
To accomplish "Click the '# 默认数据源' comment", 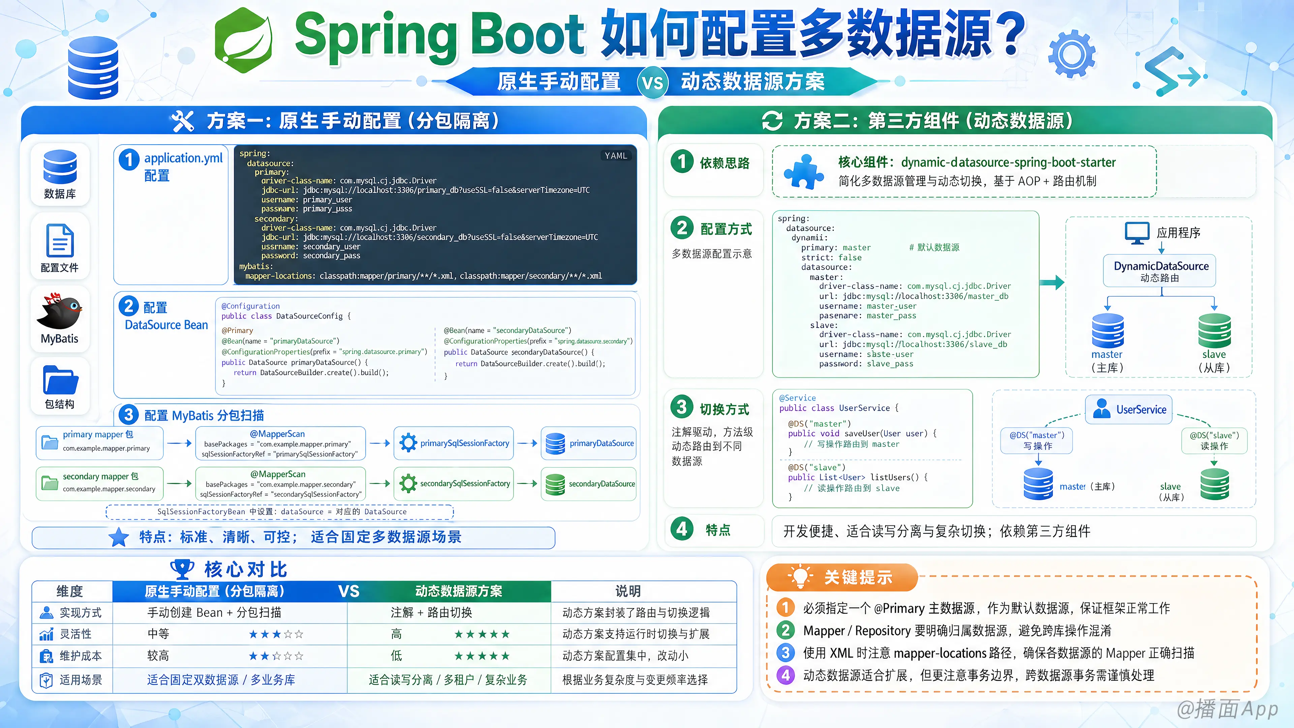I will (934, 247).
